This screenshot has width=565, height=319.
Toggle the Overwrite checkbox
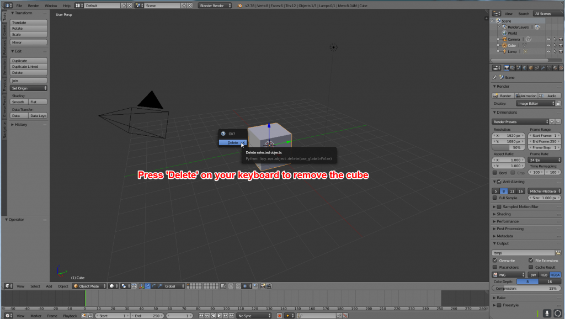[495, 260]
